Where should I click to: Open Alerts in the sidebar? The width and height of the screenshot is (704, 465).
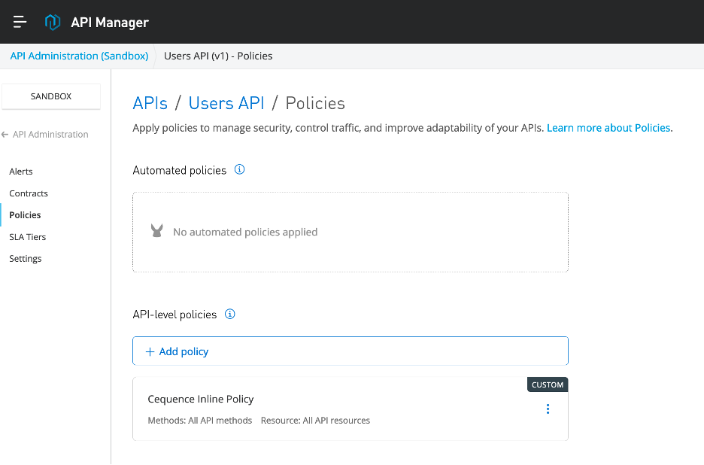click(x=20, y=171)
